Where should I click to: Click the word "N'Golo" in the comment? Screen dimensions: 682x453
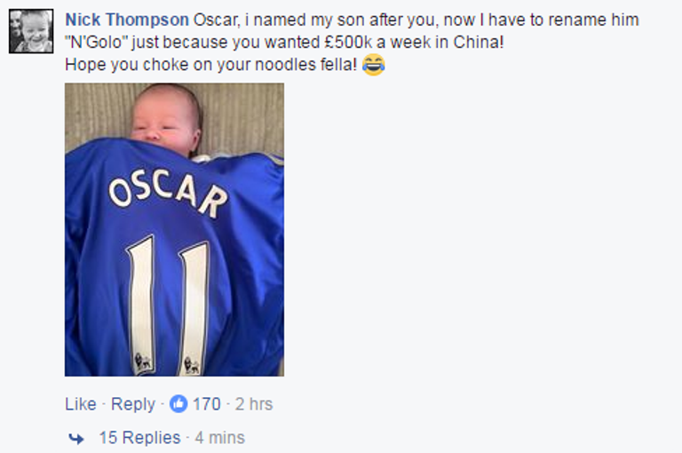click(x=97, y=43)
